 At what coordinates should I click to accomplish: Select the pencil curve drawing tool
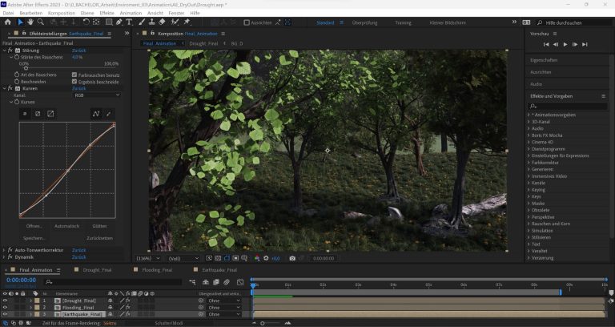point(110,113)
